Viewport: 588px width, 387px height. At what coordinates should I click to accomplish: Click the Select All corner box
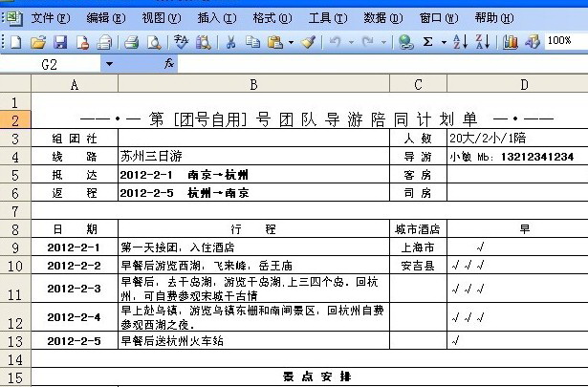click(x=15, y=83)
